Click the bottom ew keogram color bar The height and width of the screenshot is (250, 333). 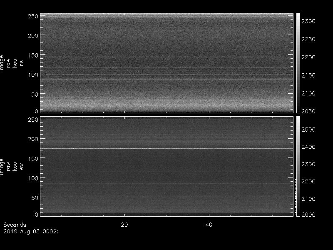(298, 166)
